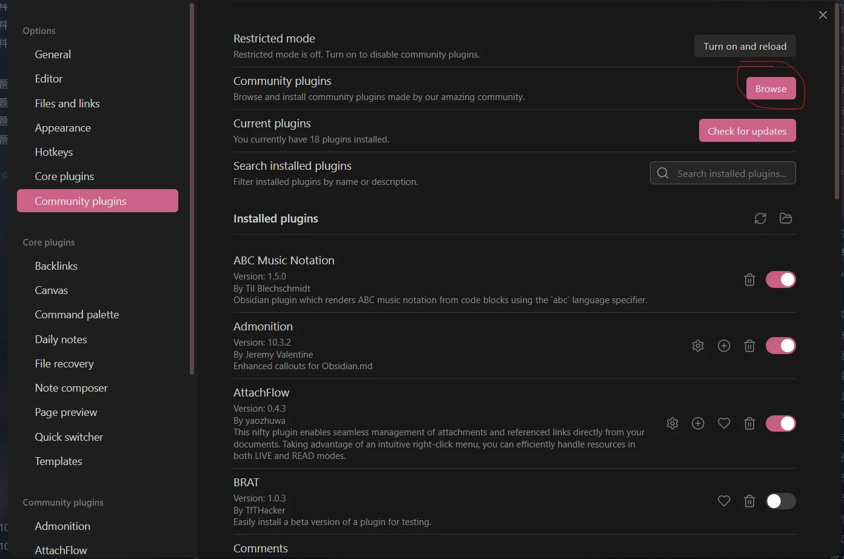Open Files and links settings

coord(98,104)
